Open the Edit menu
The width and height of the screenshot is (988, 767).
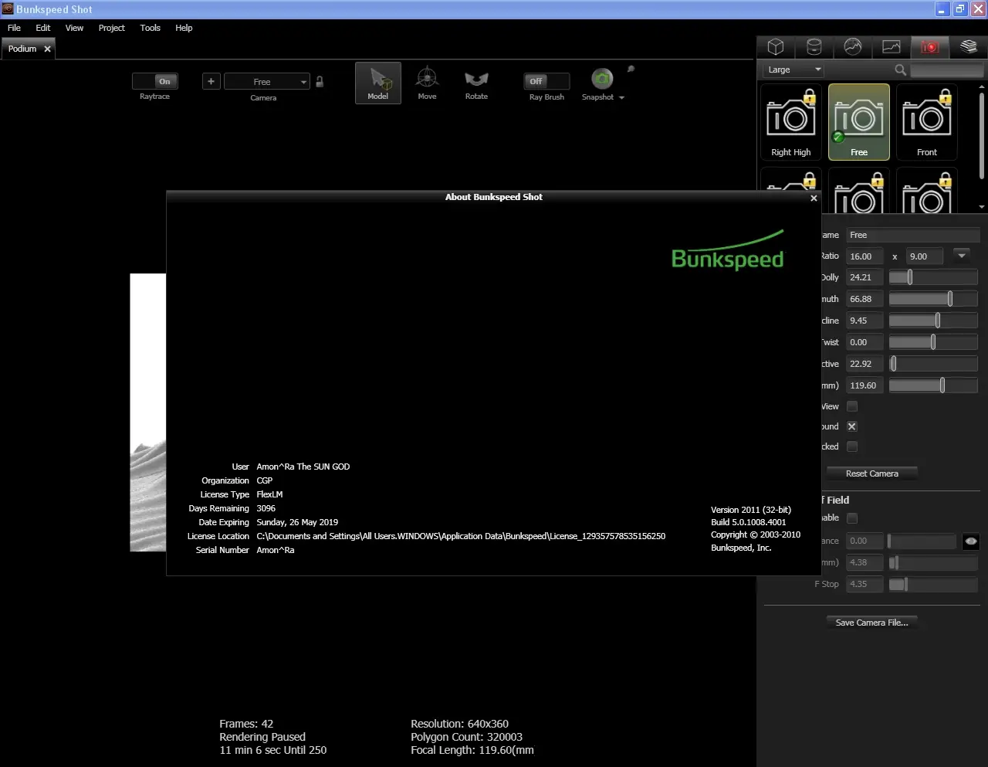(x=43, y=28)
